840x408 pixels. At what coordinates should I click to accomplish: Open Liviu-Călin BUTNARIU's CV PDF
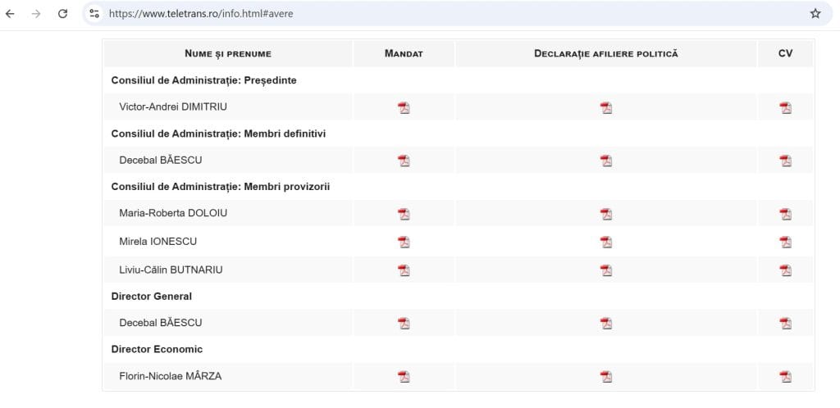[x=785, y=270]
